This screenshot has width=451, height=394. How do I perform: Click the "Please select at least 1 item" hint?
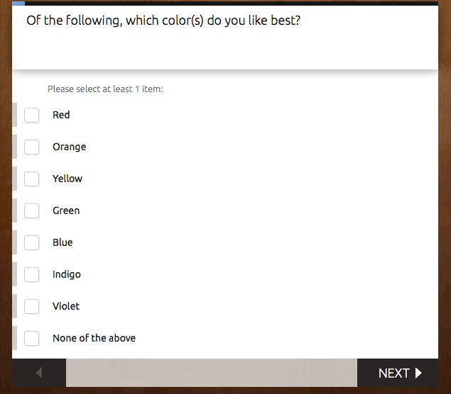click(x=105, y=89)
